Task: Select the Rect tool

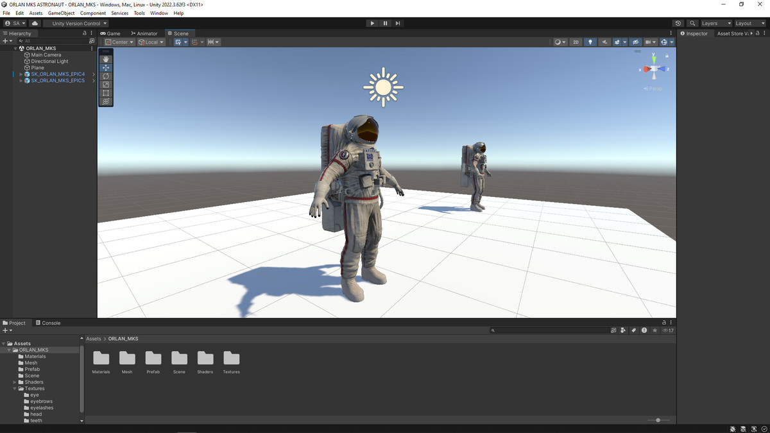Action: pyautogui.click(x=106, y=93)
